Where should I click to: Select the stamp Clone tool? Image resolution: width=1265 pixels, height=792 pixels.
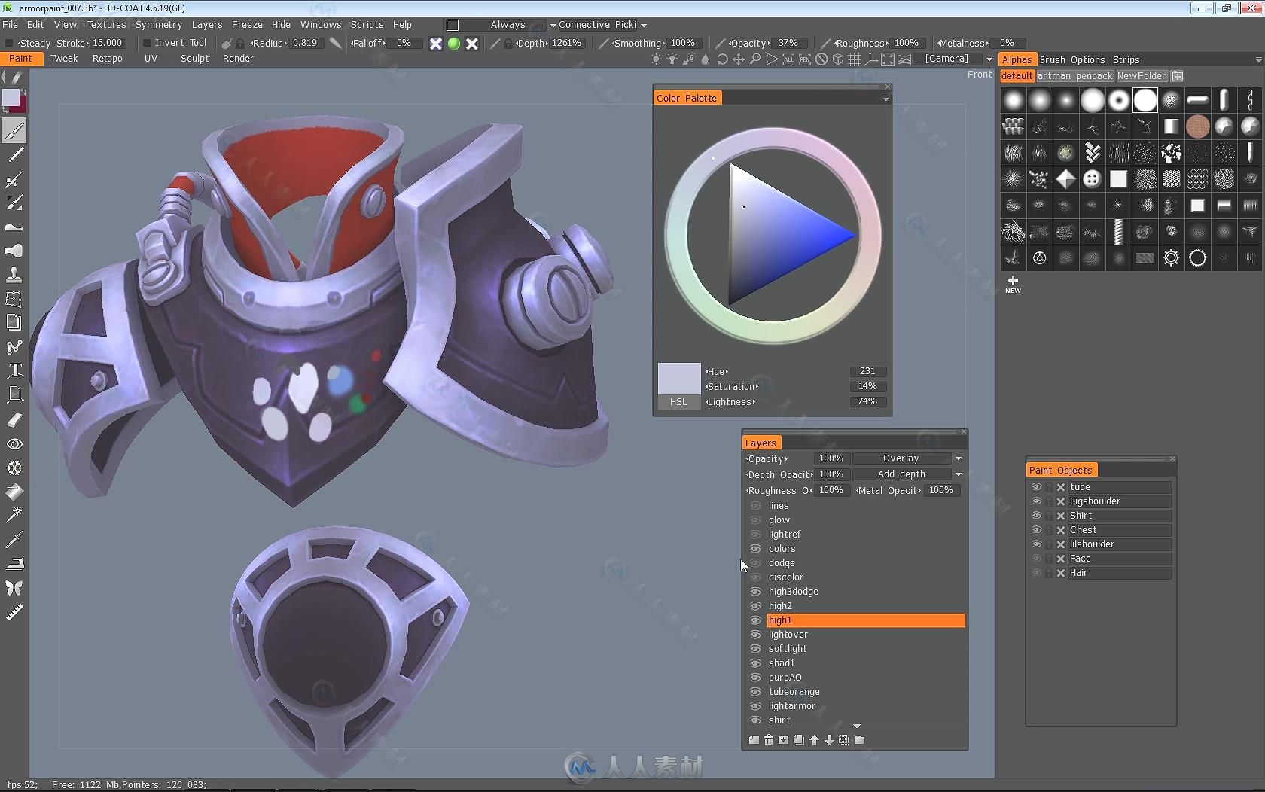(x=14, y=275)
